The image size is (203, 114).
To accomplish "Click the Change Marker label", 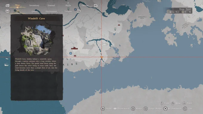I will (155, 109).
